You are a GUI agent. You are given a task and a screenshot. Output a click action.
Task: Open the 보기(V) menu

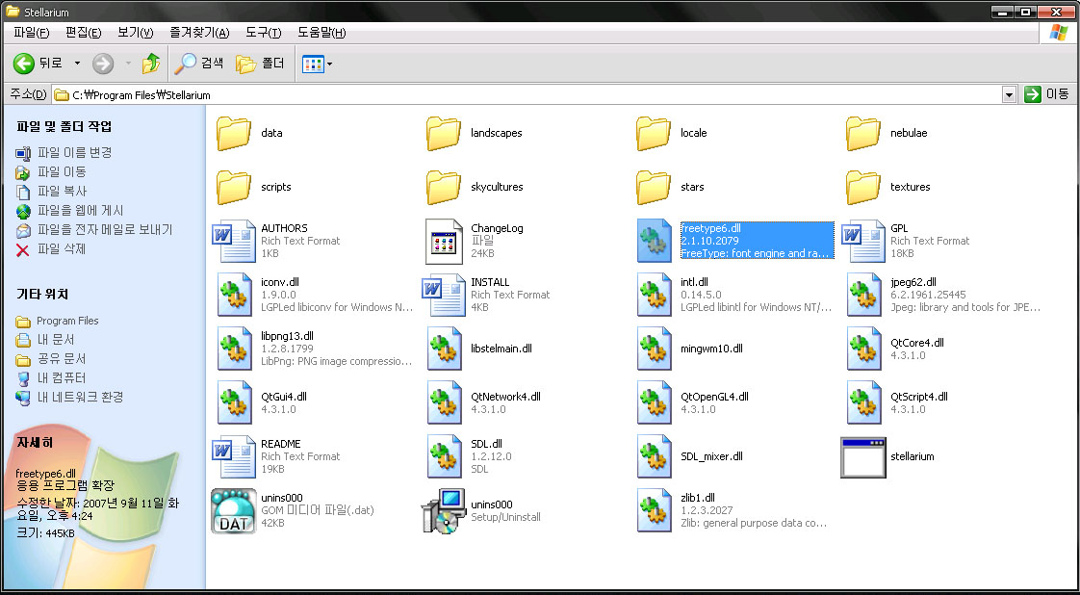pyautogui.click(x=136, y=33)
